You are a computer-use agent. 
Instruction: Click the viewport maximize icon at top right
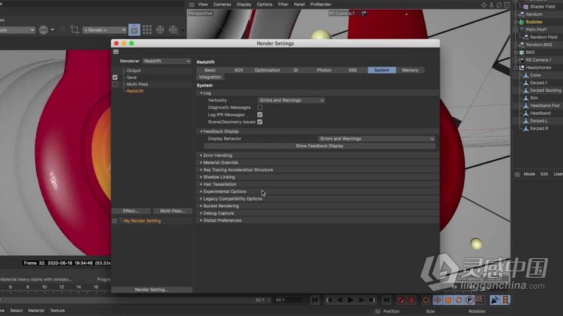coord(507,5)
